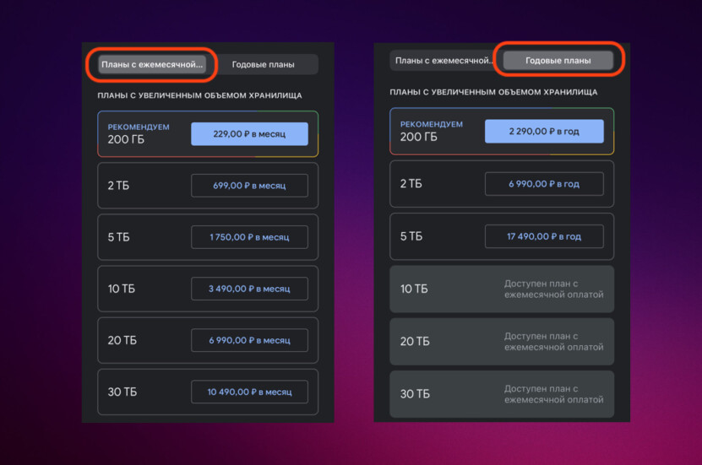Image resolution: width=702 pixels, height=465 pixels.
Task: Click 2 ТБ label in yearly panel
Action: click(411, 184)
